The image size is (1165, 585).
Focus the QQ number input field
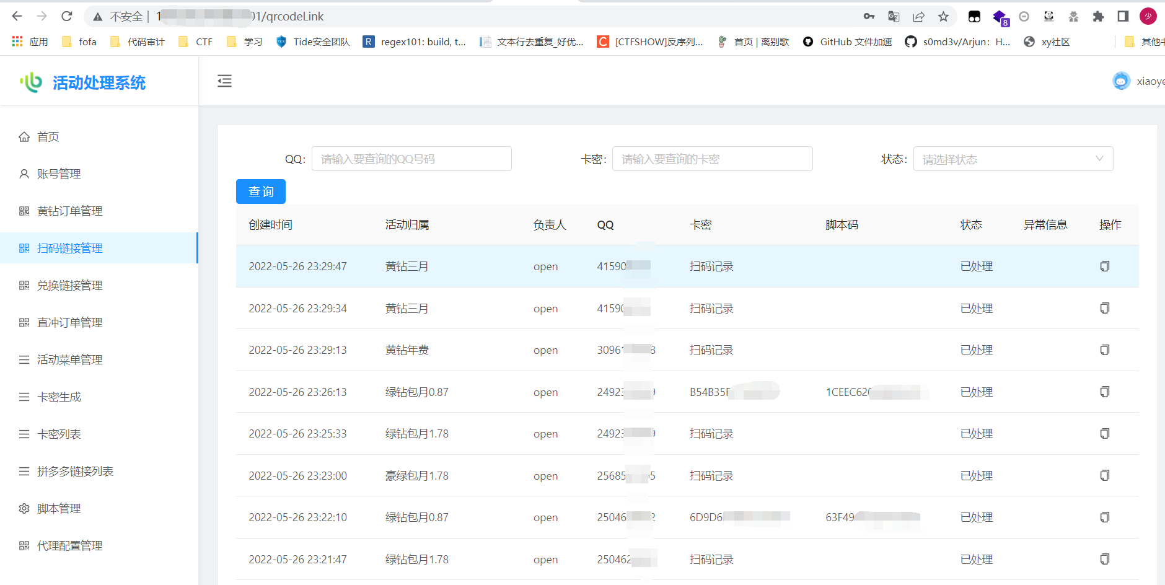pyautogui.click(x=411, y=159)
